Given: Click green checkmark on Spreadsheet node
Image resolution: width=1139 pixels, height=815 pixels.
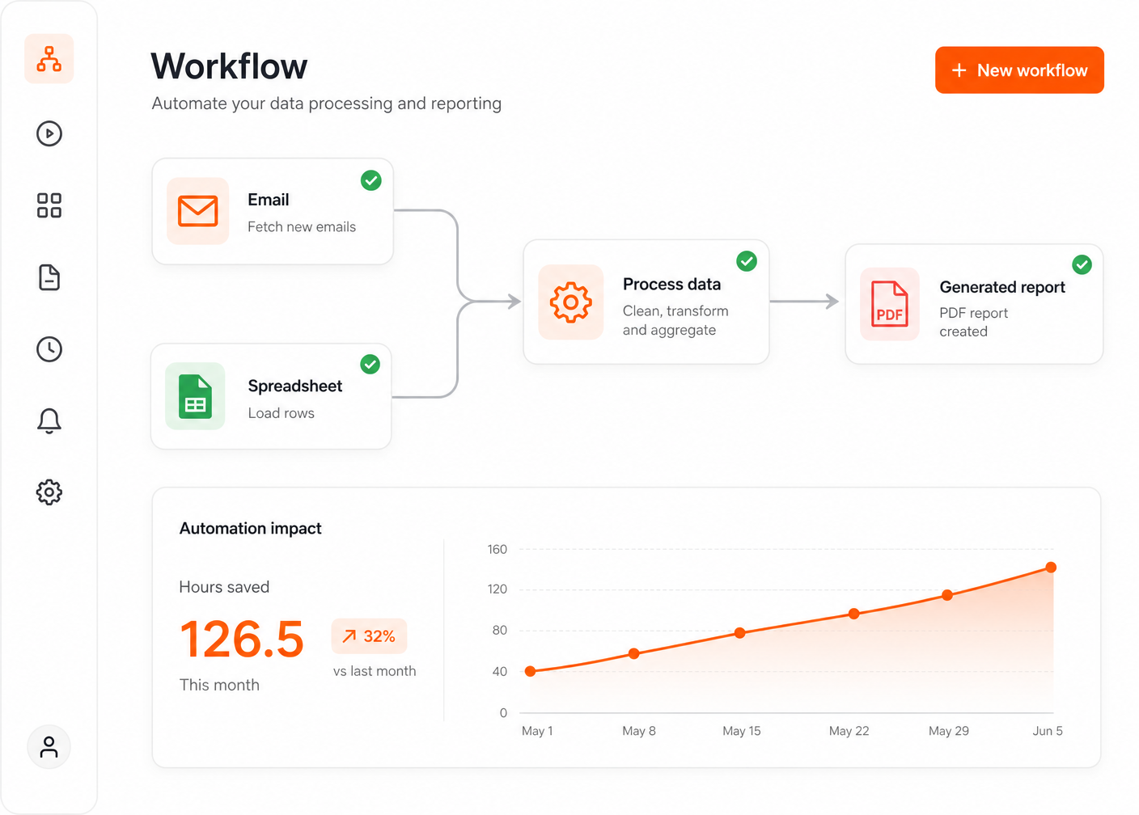Looking at the screenshot, I should pos(370,365).
